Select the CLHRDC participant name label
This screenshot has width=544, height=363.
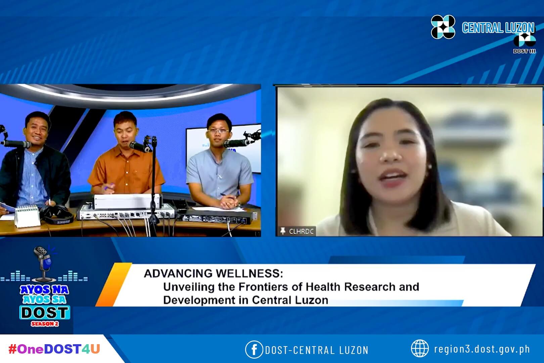click(x=301, y=232)
